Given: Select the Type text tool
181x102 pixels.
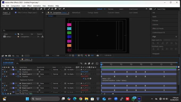Looking at the screenshot, I should point(44,9).
